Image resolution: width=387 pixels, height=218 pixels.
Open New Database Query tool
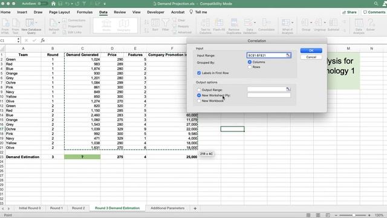[31, 26]
